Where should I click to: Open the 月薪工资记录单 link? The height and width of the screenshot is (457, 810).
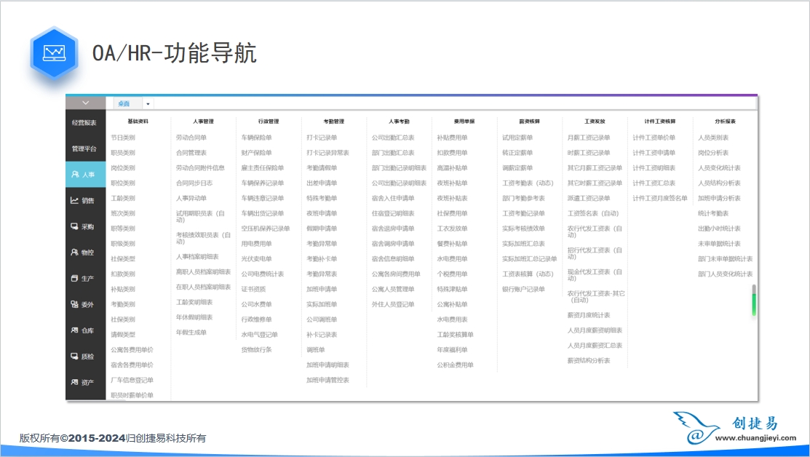coord(589,138)
